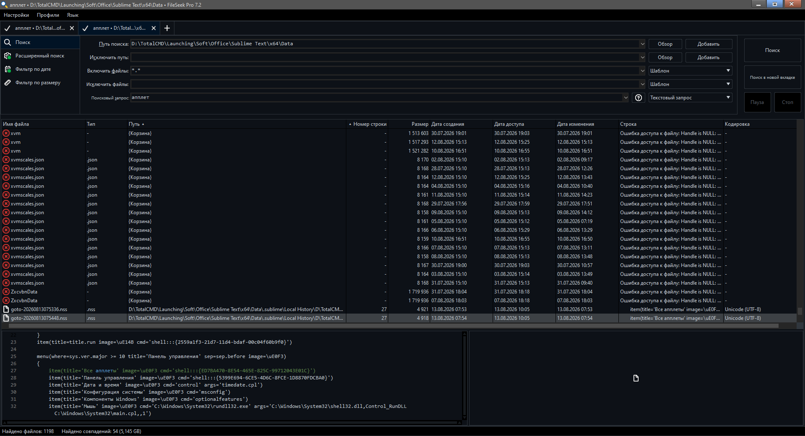Click Добавить button for Путь поиска

(x=709, y=44)
